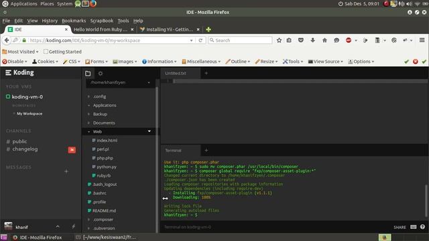This screenshot has width=429, height=241.
Task: Switch to the files folder panel icon
Action: pos(88,73)
